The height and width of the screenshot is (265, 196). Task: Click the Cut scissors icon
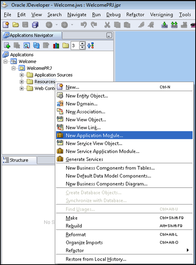coord(107,25)
